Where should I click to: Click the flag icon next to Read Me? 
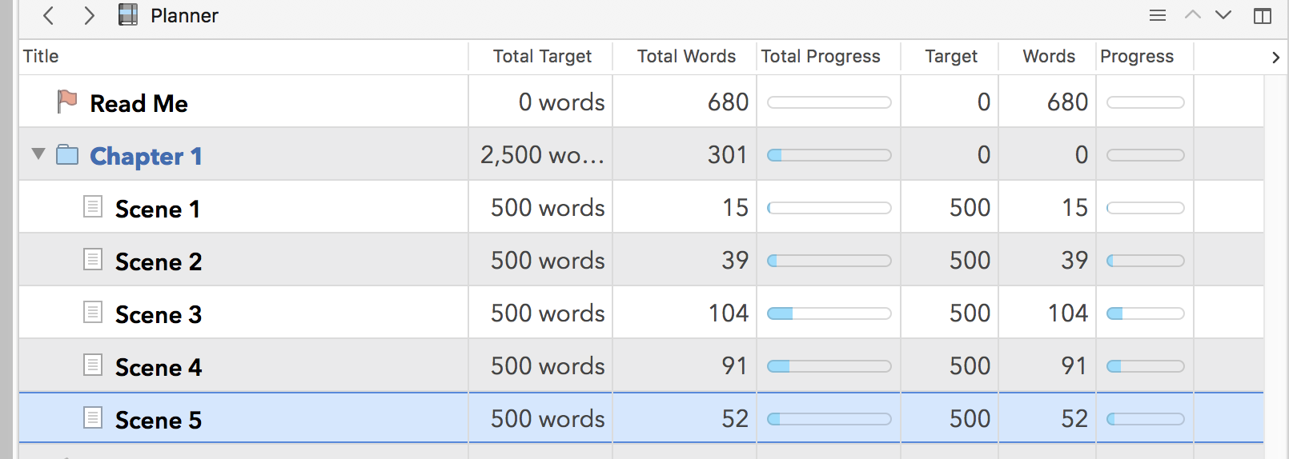67,101
